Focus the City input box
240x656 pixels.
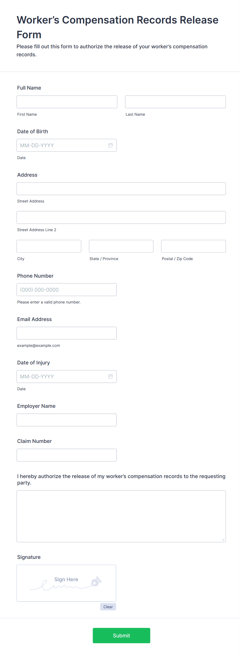tap(49, 246)
